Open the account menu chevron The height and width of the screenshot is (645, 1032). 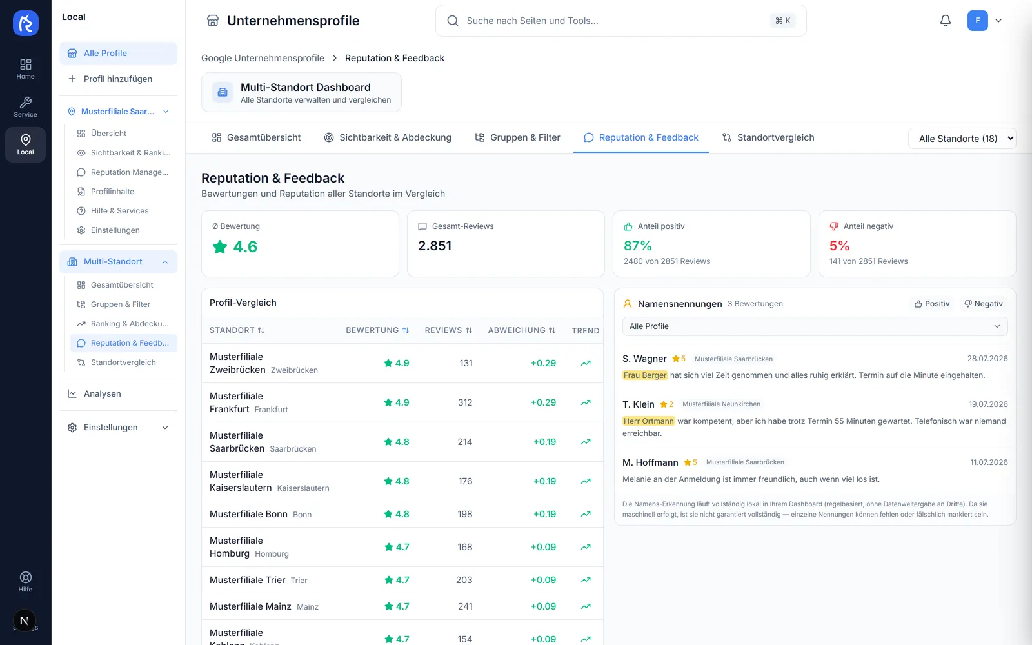tap(998, 21)
